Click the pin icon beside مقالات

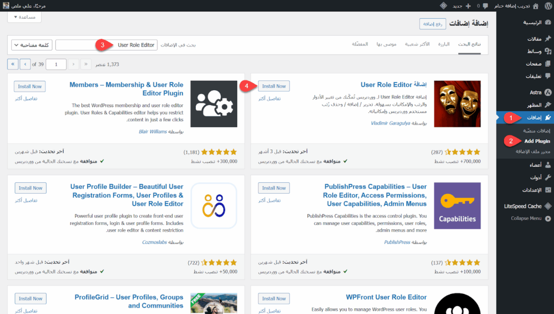tap(548, 38)
